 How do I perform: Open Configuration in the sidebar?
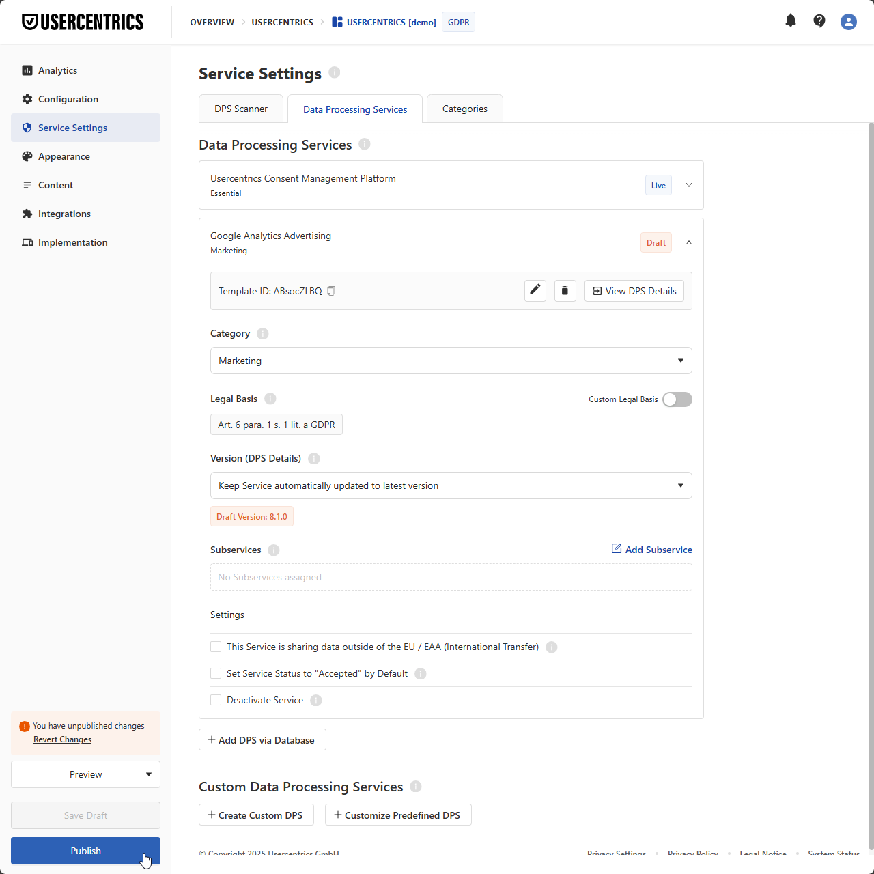click(85, 99)
